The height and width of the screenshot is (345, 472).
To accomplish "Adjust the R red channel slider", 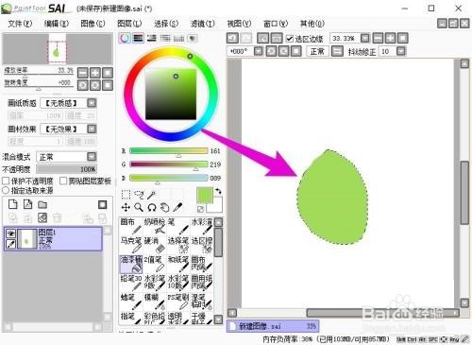I will pyautogui.click(x=168, y=151).
